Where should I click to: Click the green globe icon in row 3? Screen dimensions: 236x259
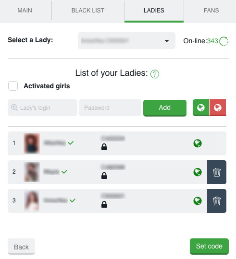(x=198, y=201)
